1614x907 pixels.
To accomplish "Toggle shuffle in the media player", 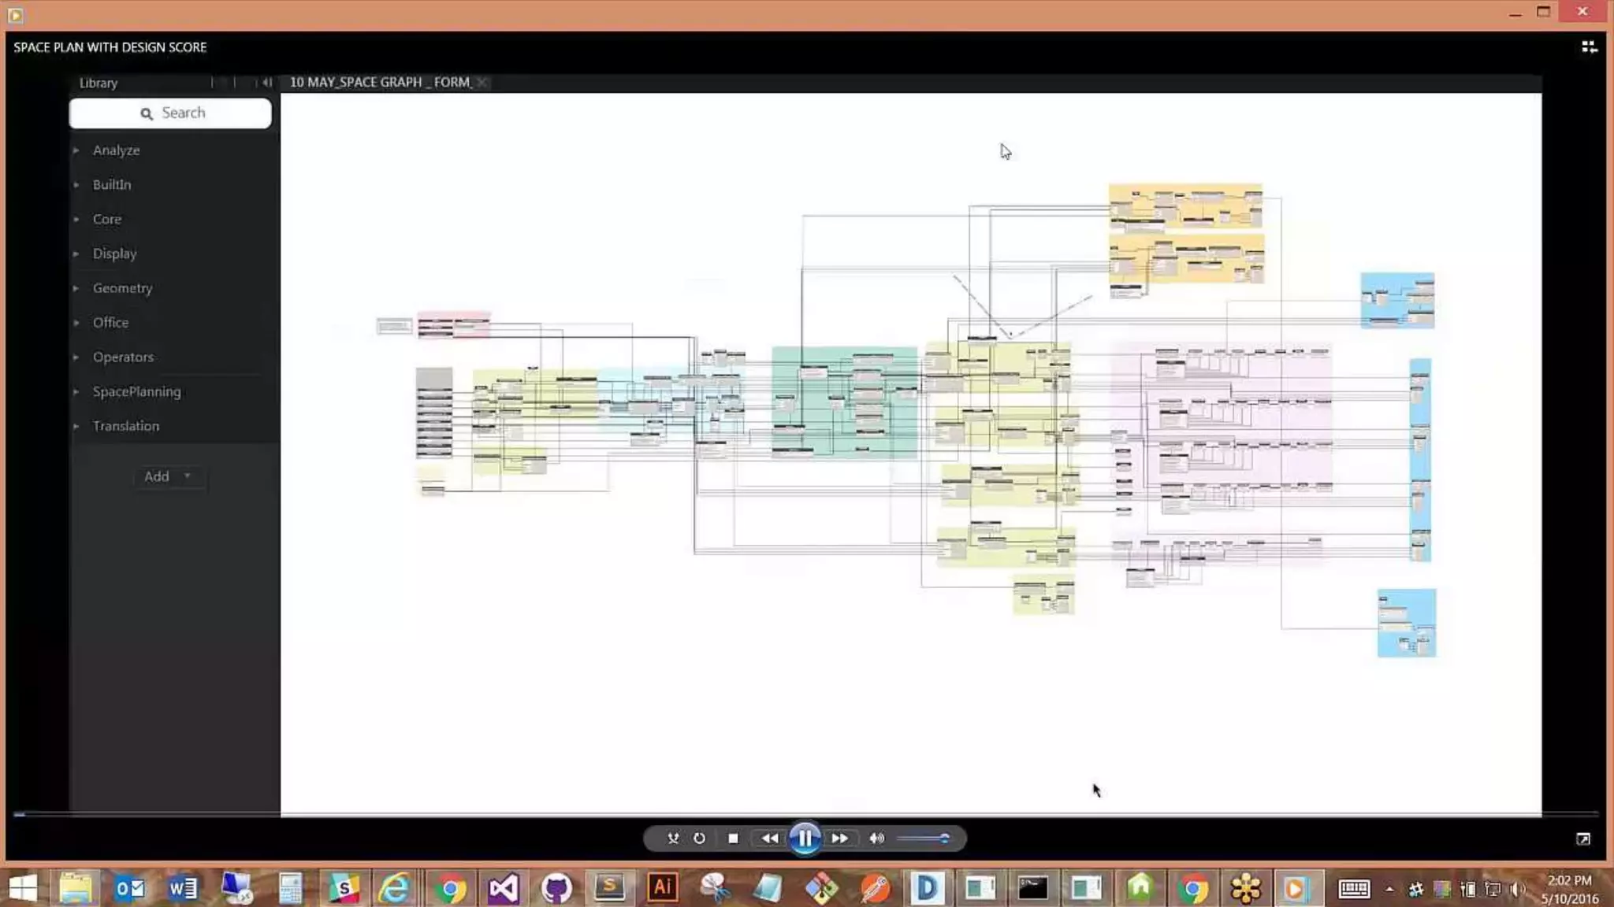I will coord(673,839).
